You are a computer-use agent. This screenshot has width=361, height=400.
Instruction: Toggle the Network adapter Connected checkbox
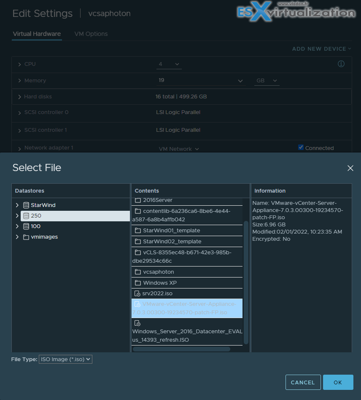pyautogui.click(x=301, y=147)
